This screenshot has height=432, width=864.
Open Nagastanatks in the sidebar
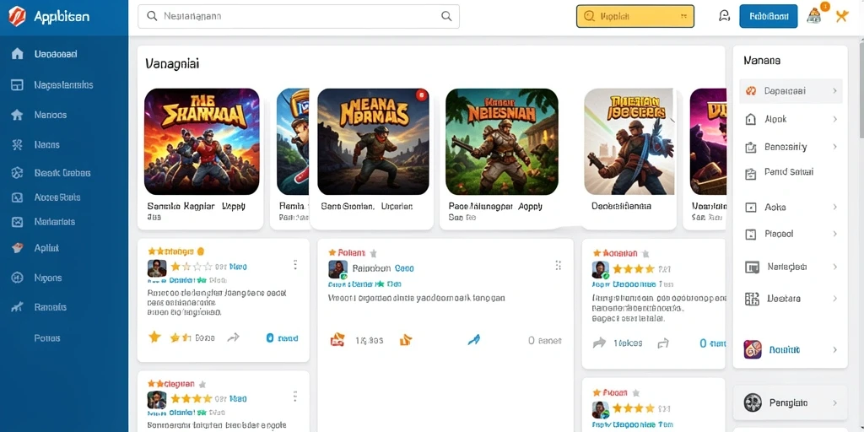64,85
